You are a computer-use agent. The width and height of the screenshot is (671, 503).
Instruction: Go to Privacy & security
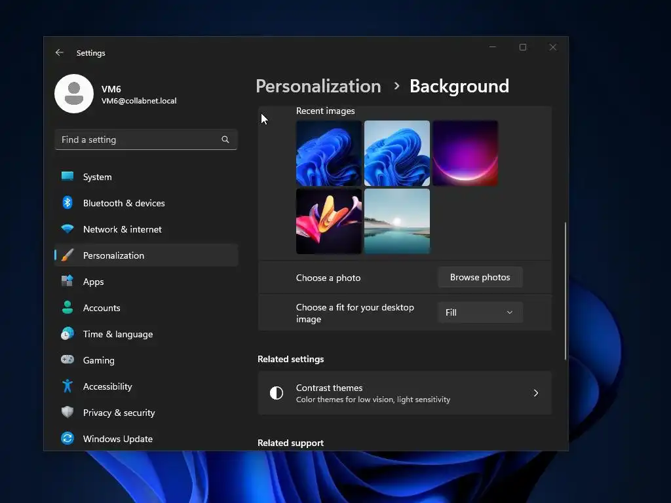[x=146, y=413]
